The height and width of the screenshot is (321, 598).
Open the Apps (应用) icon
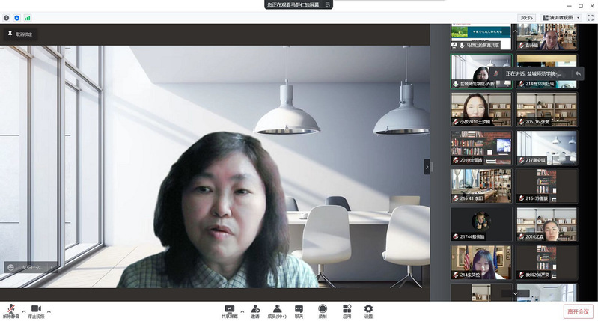[x=347, y=308]
